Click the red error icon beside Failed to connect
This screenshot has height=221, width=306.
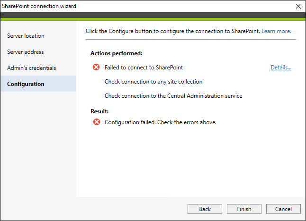(96, 67)
